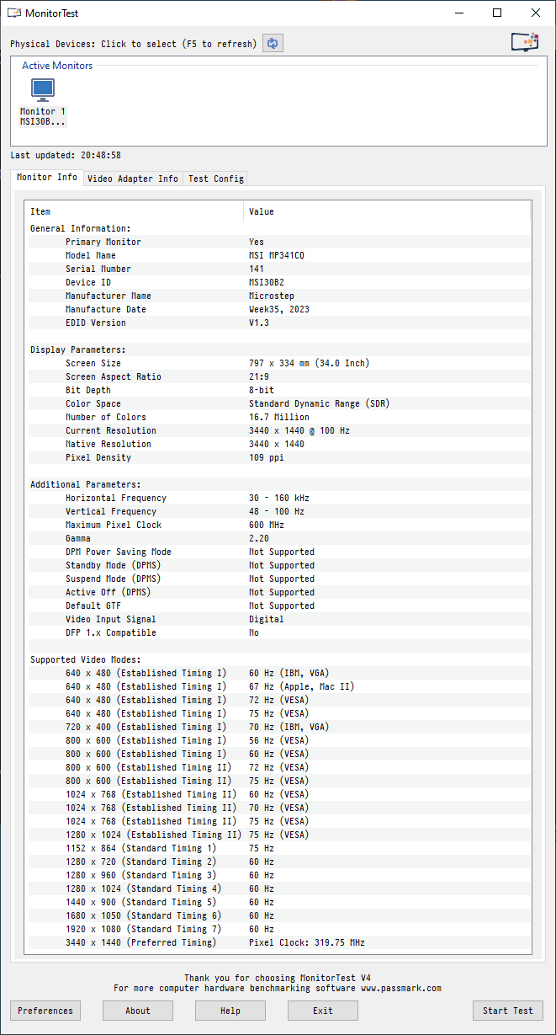Click the '109 ppi' value

[267, 457]
